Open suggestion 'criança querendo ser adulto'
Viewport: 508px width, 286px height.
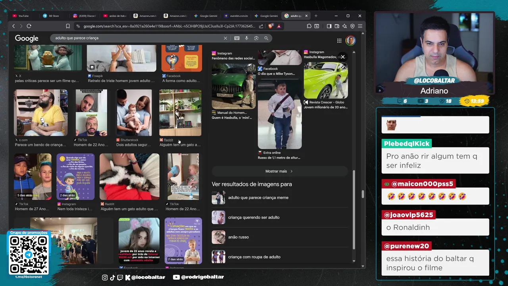pos(279,217)
